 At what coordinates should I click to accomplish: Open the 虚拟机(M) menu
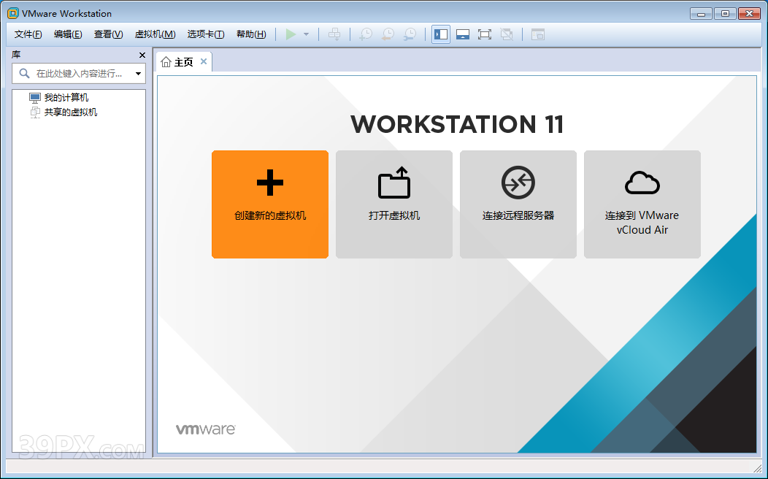(x=155, y=34)
